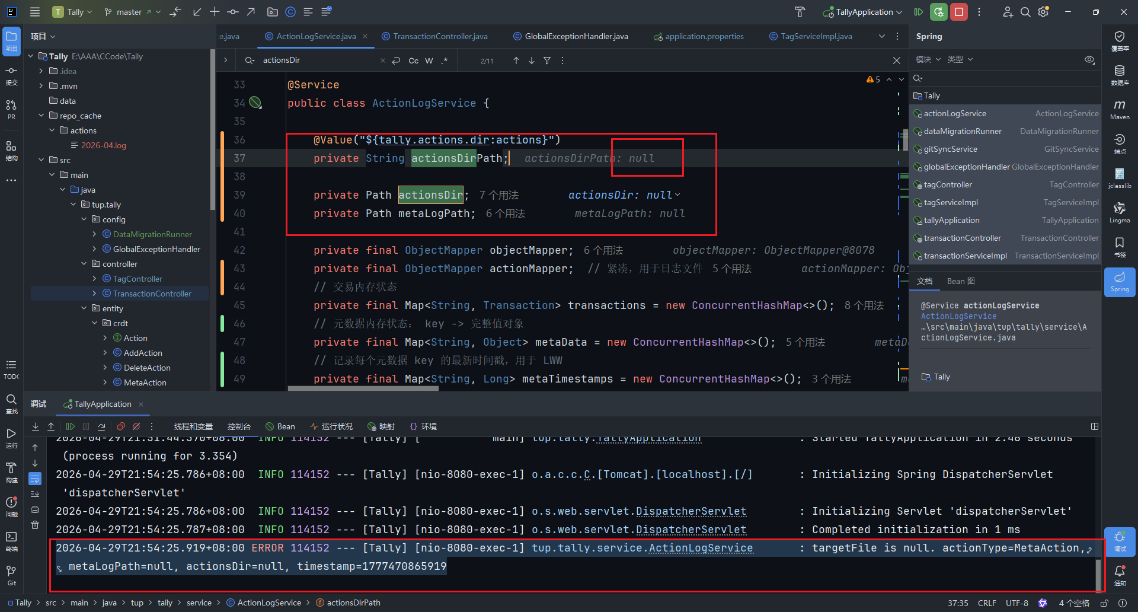Collapse the repo_cache folder
The image size is (1138, 612).
(x=41, y=116)
